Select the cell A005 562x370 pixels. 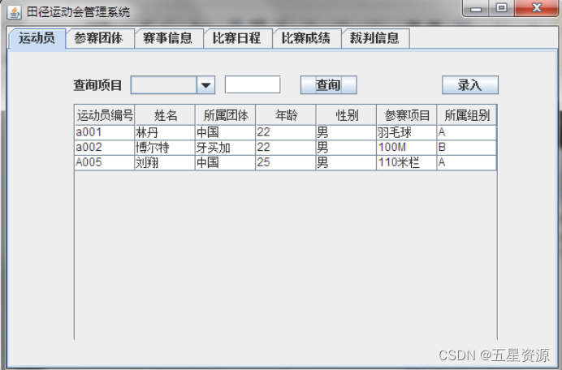[x=105, y=162]
